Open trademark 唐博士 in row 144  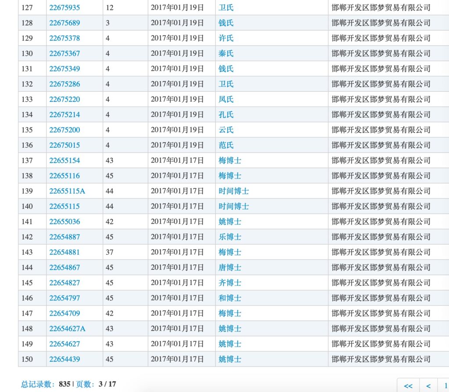(230, 267)
